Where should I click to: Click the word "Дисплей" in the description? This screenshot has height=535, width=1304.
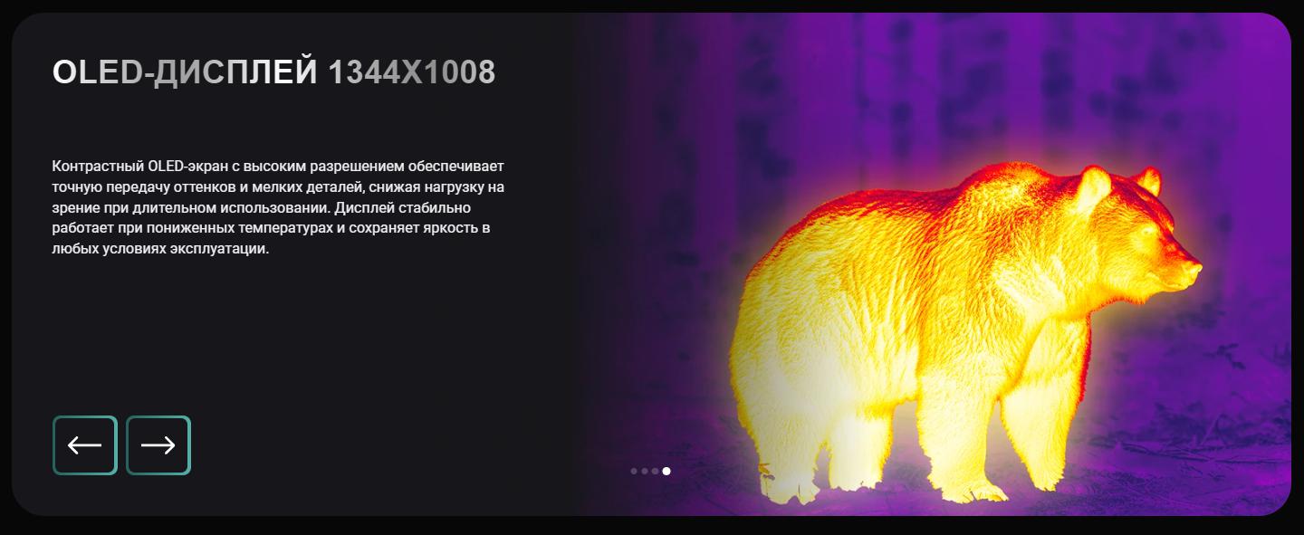362,208
